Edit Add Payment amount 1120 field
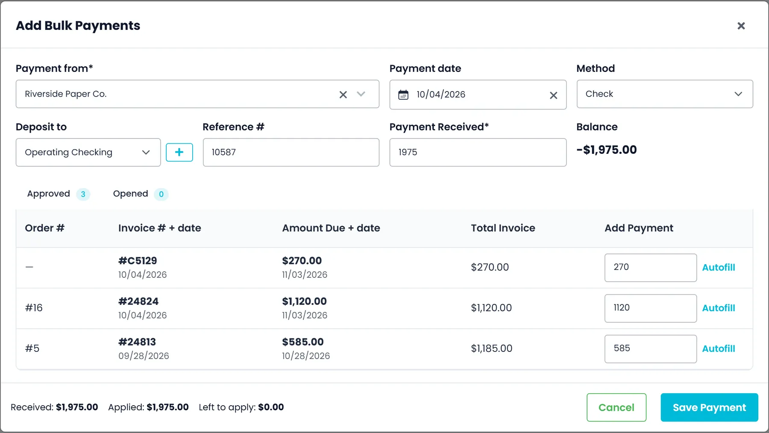The width and height of the screenshot is (769, 433). [x=650, y=308]
